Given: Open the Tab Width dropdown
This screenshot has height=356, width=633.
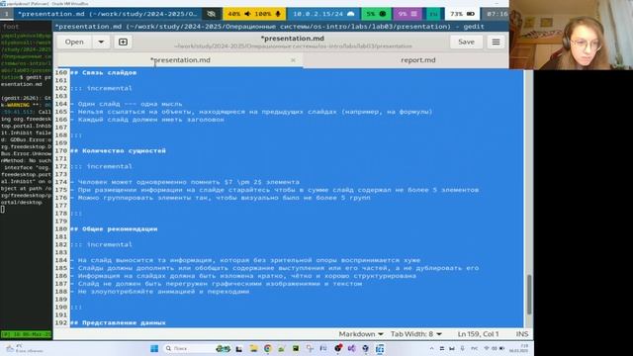Looking at the screenshot, I should pyautogui.click(x=415, y=334).
